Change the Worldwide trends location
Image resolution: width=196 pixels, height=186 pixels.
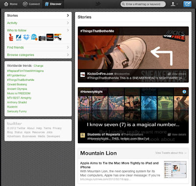click(x=39, y=66)
